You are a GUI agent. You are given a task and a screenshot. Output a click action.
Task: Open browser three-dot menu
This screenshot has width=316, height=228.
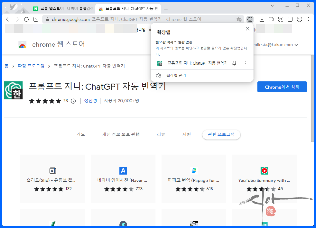[309, 19]
